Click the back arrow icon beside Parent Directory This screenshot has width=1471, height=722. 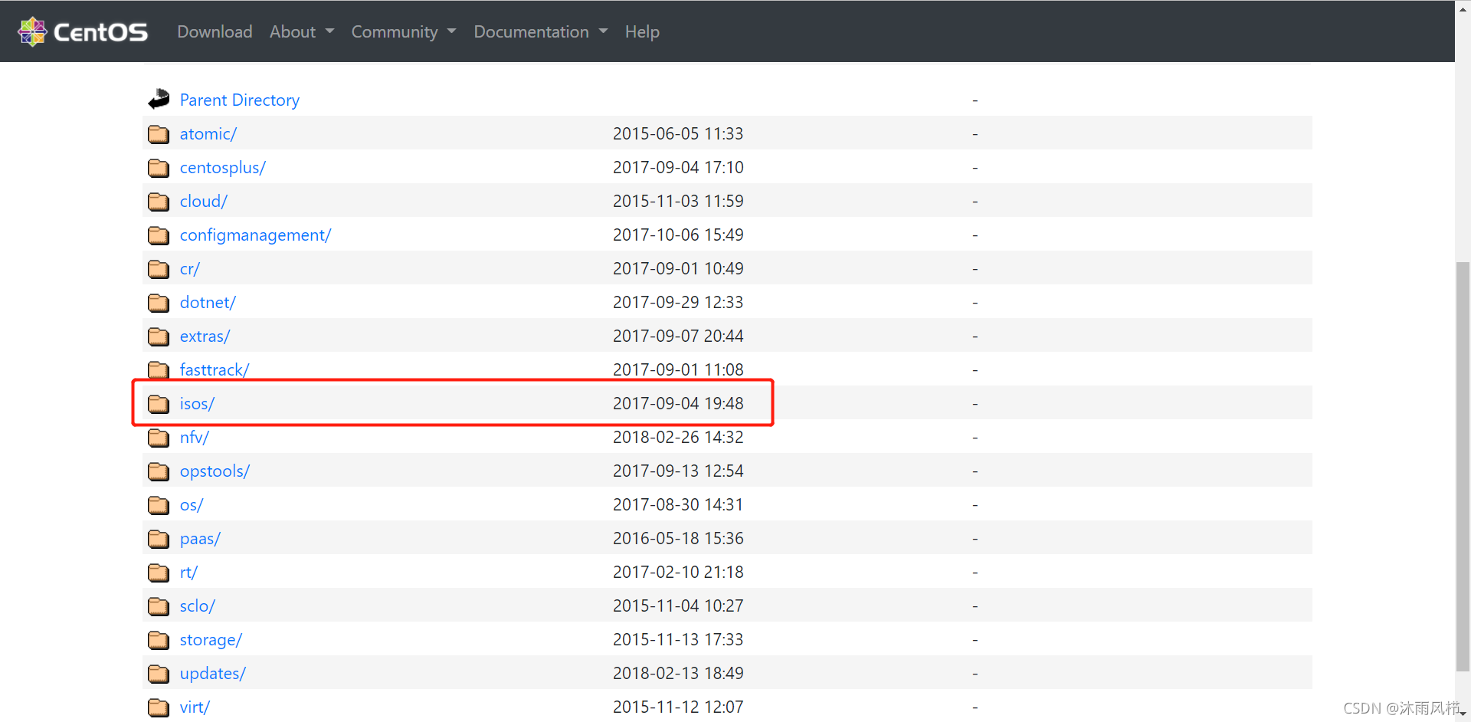159,99
